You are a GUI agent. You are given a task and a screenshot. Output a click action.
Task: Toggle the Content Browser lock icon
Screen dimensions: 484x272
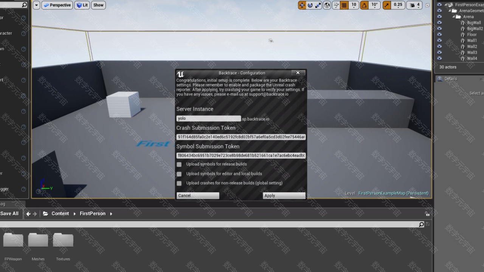pyautogui.click(x=427, y=214)
